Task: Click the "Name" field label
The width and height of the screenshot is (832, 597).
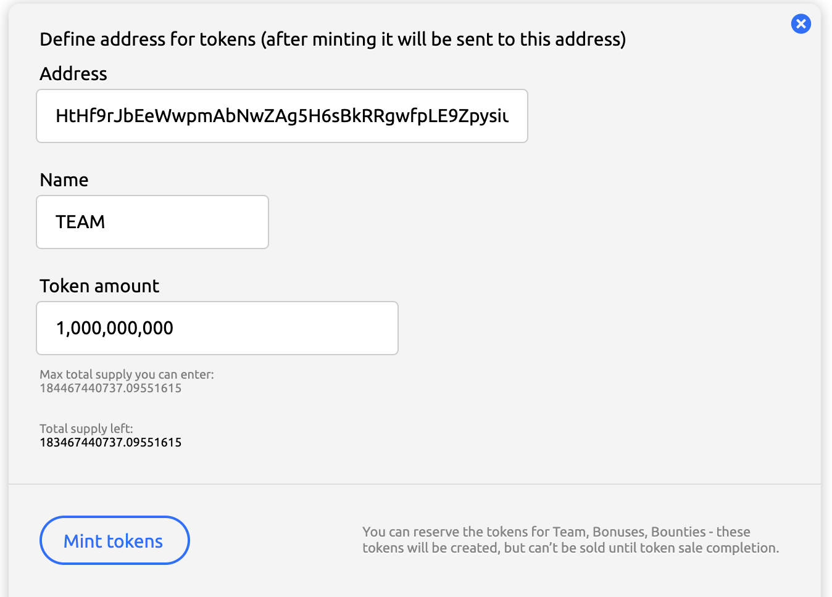Action: point(64,180)
